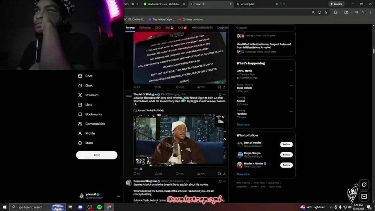Open more options on Art Of Dialogue post
The height and width of the screenshot is (211, 375).
(224, 94)
